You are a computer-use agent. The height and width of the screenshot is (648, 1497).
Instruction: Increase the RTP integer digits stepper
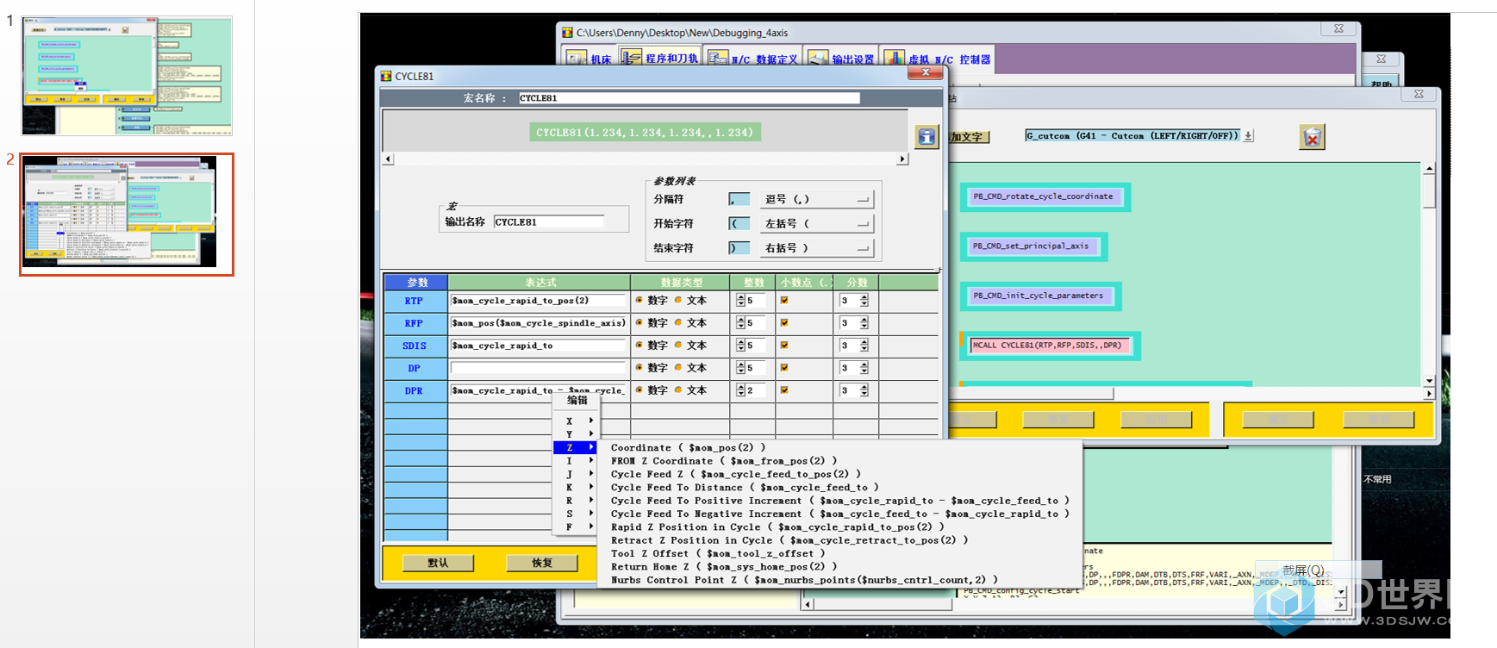(741, 297)
